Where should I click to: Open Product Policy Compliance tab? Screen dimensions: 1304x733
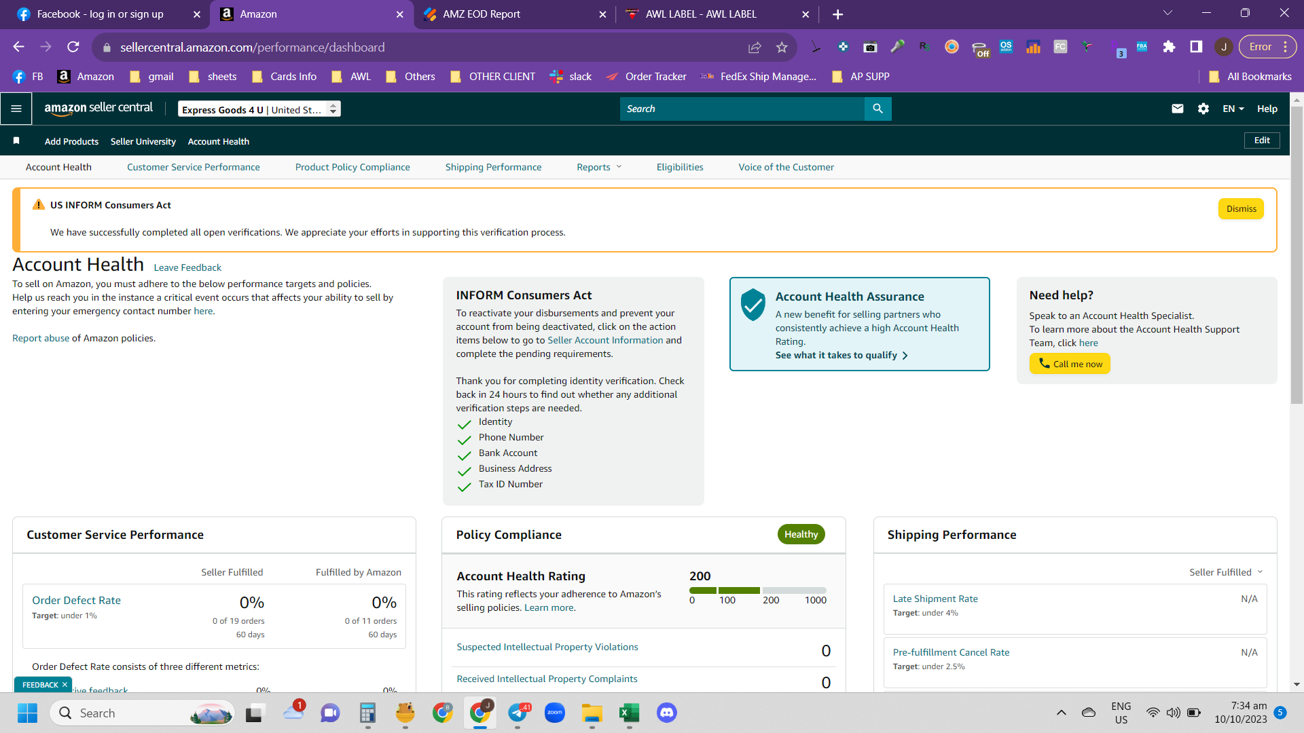[x=352, y=167]
